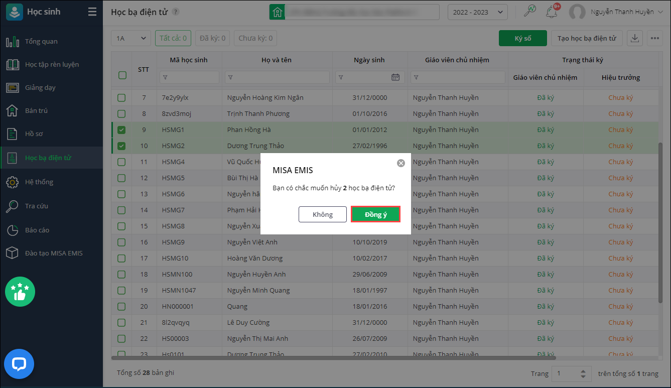Select the Giảng dạy board icon
This screenshot has width=671, height=388.
point(13,87)
